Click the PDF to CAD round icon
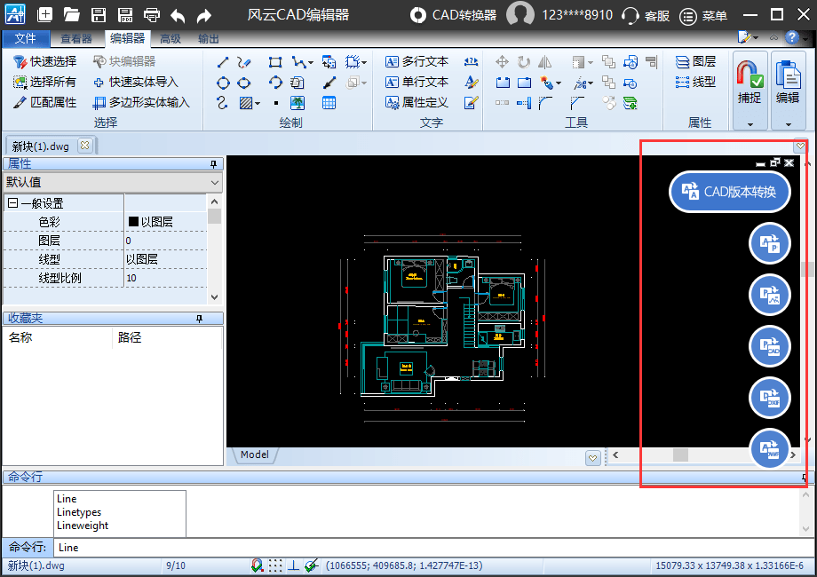The image size is (817, 577). pyautogui.click(x=769, y=346)
